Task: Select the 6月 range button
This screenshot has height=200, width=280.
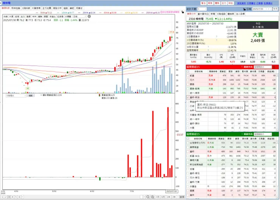Action: point(163,197)
